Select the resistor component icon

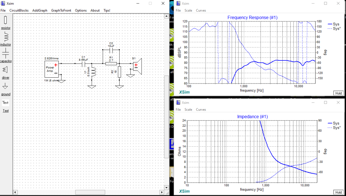tap(6, 20)
